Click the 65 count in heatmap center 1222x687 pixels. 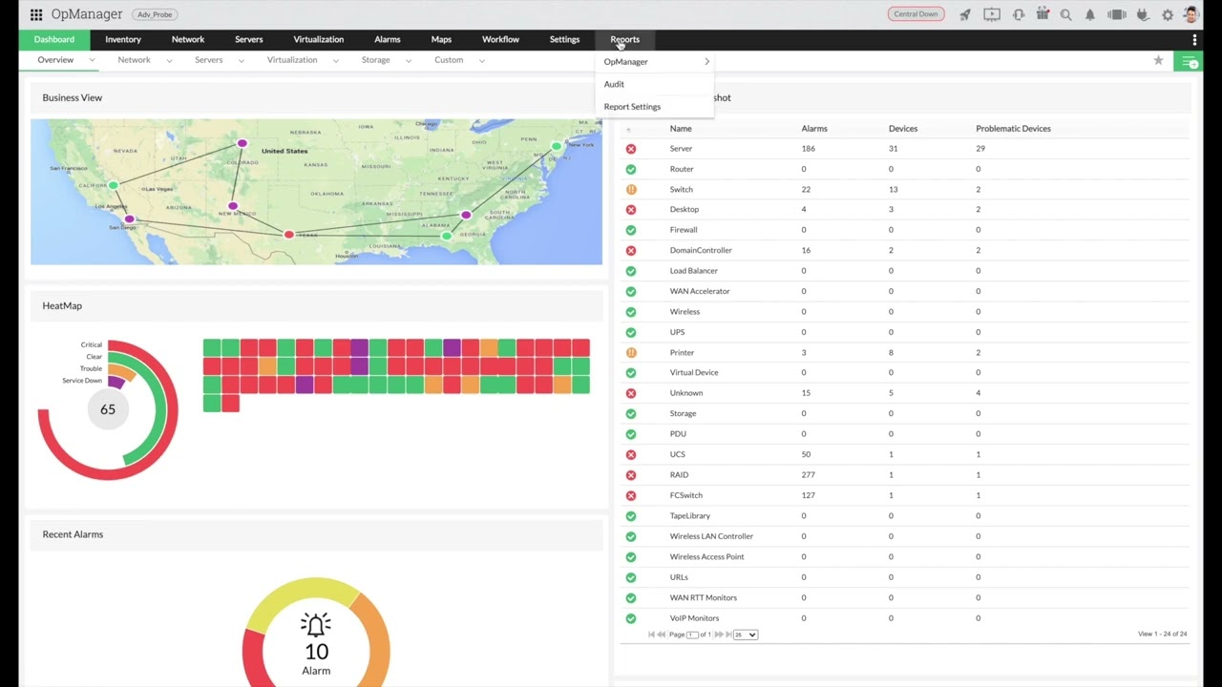108,409
